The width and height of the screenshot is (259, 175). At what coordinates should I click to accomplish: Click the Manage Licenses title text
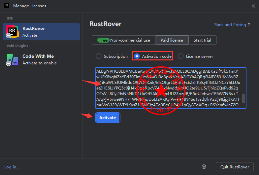30,6
